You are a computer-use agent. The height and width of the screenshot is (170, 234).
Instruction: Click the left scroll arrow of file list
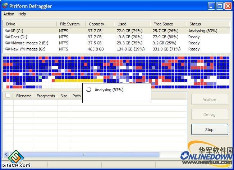[x=6, y=155]
